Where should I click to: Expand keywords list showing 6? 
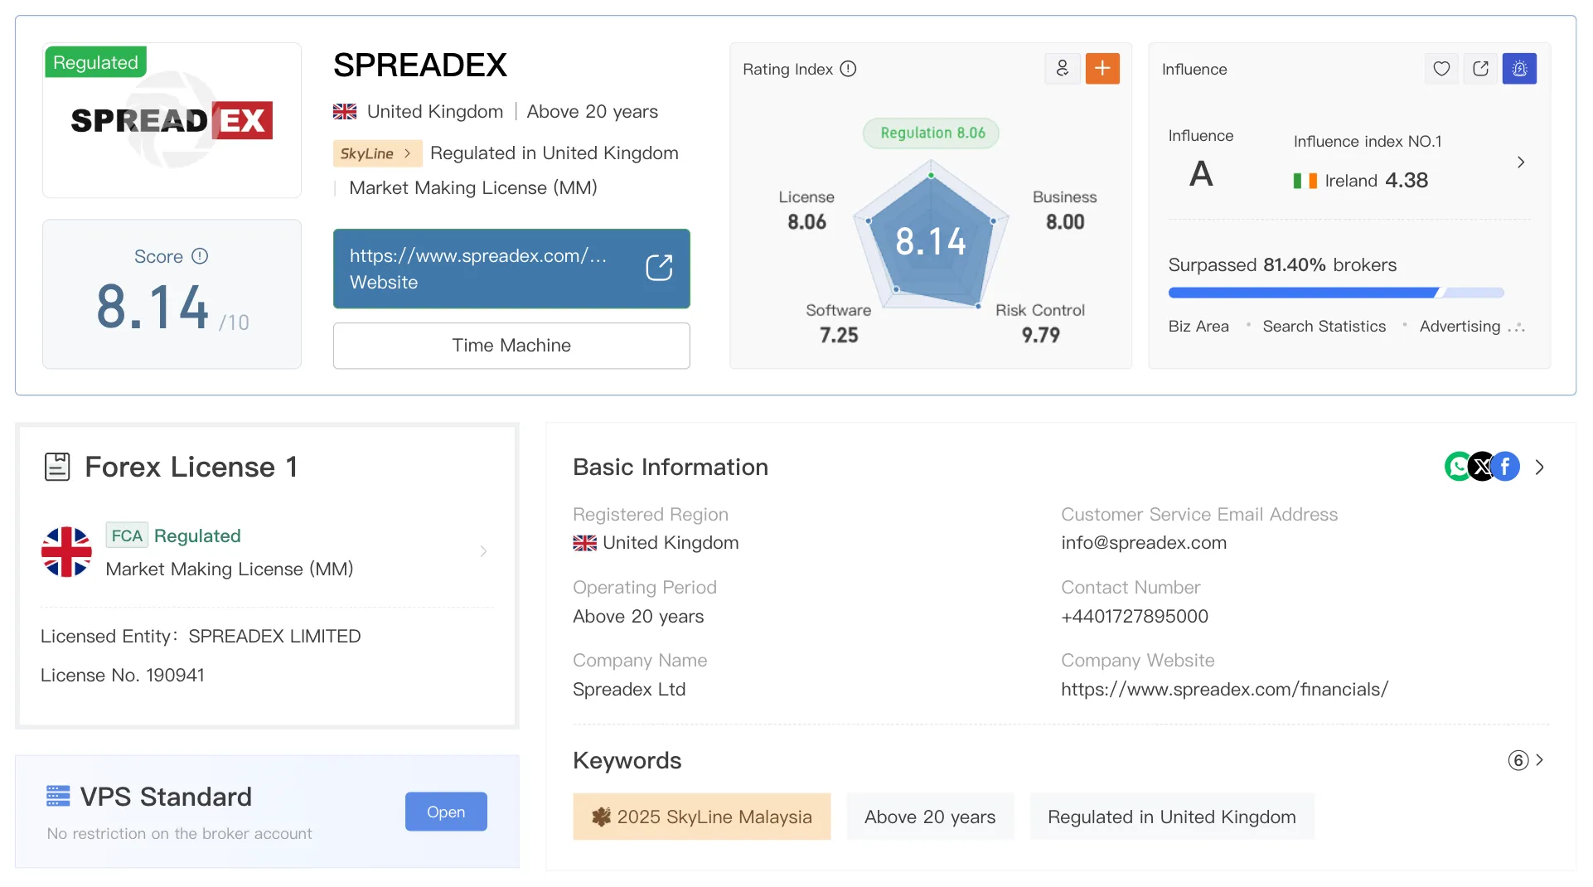(x=1526, y=760)
